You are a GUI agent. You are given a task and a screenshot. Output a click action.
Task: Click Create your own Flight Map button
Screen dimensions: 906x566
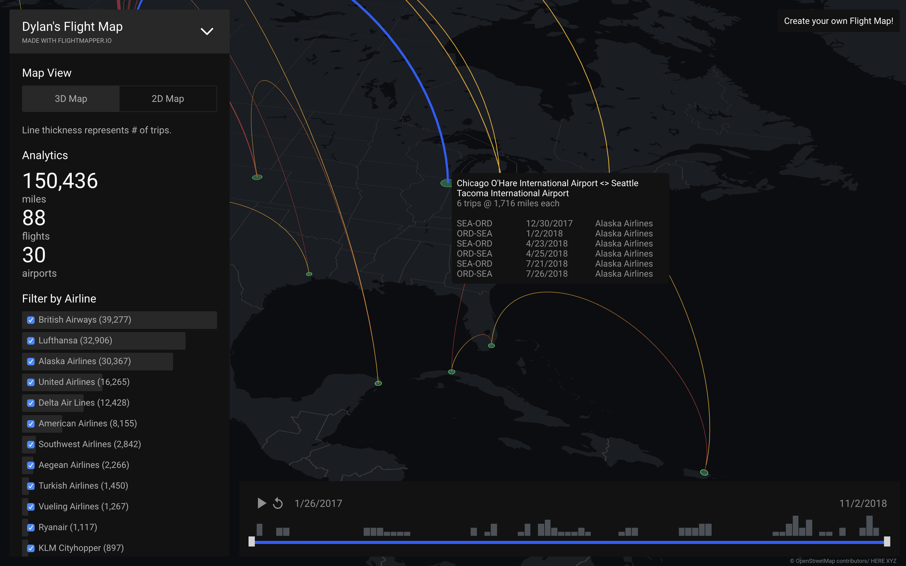click(839, 21)
